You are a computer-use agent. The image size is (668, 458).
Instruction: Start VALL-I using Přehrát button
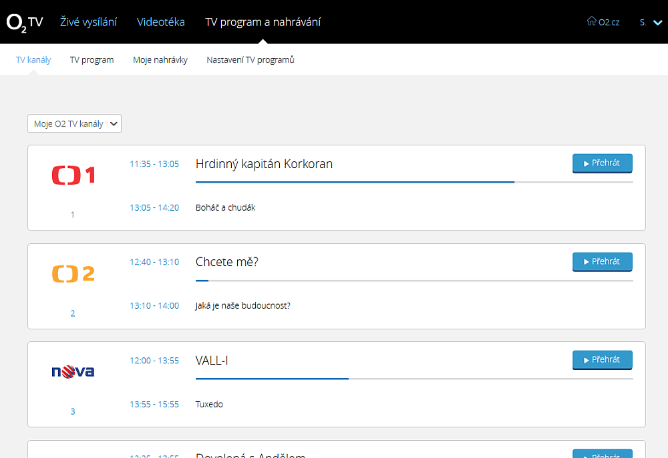[602, 360]
